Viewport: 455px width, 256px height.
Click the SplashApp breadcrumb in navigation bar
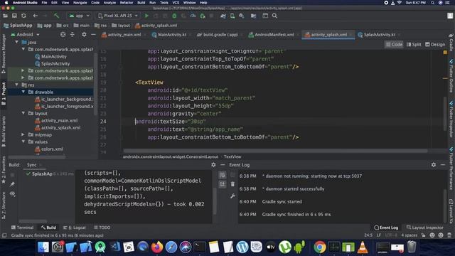pos(18,26)
